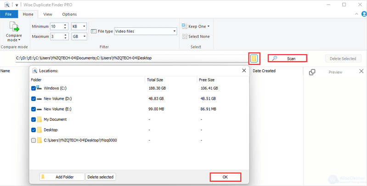367x186 pixels.
Task: Click the File type filter icon
Action: (94, 31)
